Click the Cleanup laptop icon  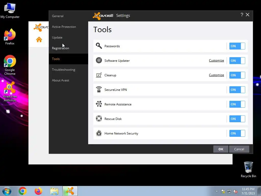[x=99, y=75]
